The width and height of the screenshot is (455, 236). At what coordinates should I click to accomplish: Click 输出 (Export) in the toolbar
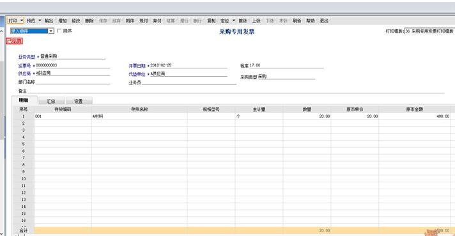(x=49, y=20)
